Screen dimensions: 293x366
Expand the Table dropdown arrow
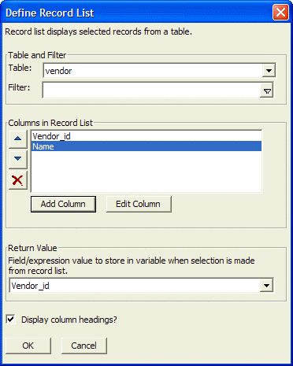[269, 71]
